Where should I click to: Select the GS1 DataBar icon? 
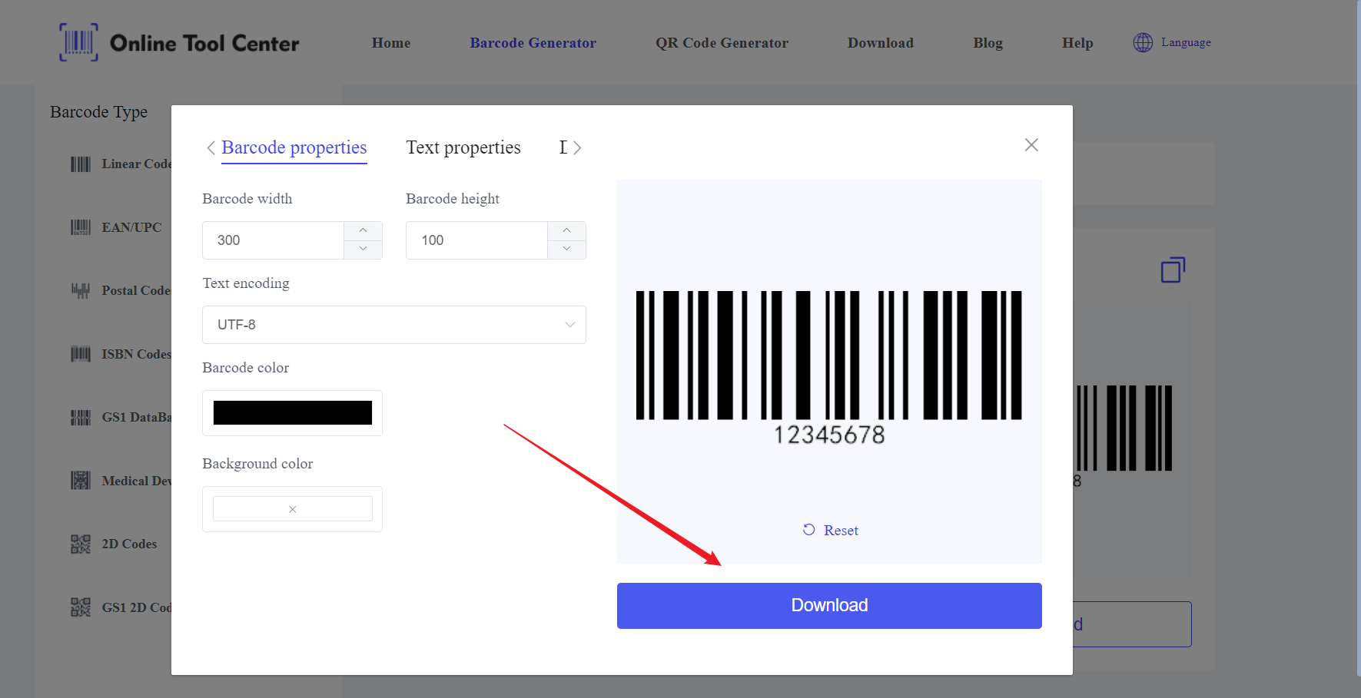81,417
